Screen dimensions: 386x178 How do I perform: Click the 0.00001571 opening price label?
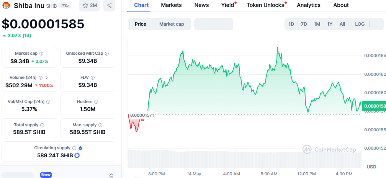[x=142, y=115]
